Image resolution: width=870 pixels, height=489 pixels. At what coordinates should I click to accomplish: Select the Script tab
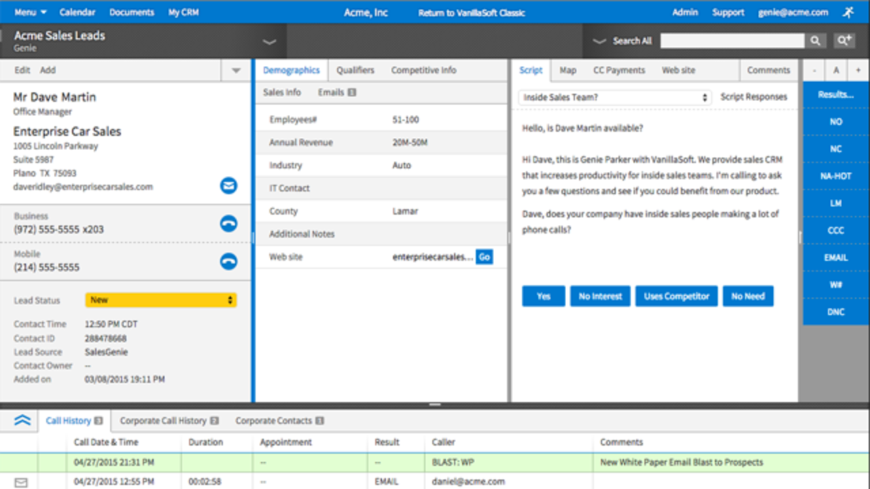[531, 71]
